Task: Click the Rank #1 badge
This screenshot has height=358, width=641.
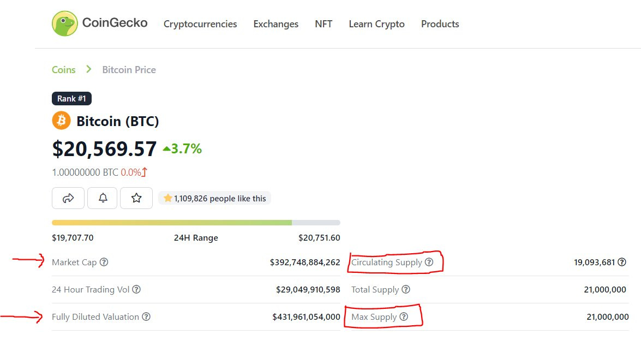Action: coord(71,99)
